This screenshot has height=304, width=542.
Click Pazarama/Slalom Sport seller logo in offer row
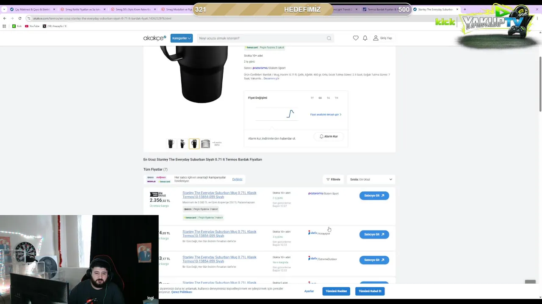[324, 193]
